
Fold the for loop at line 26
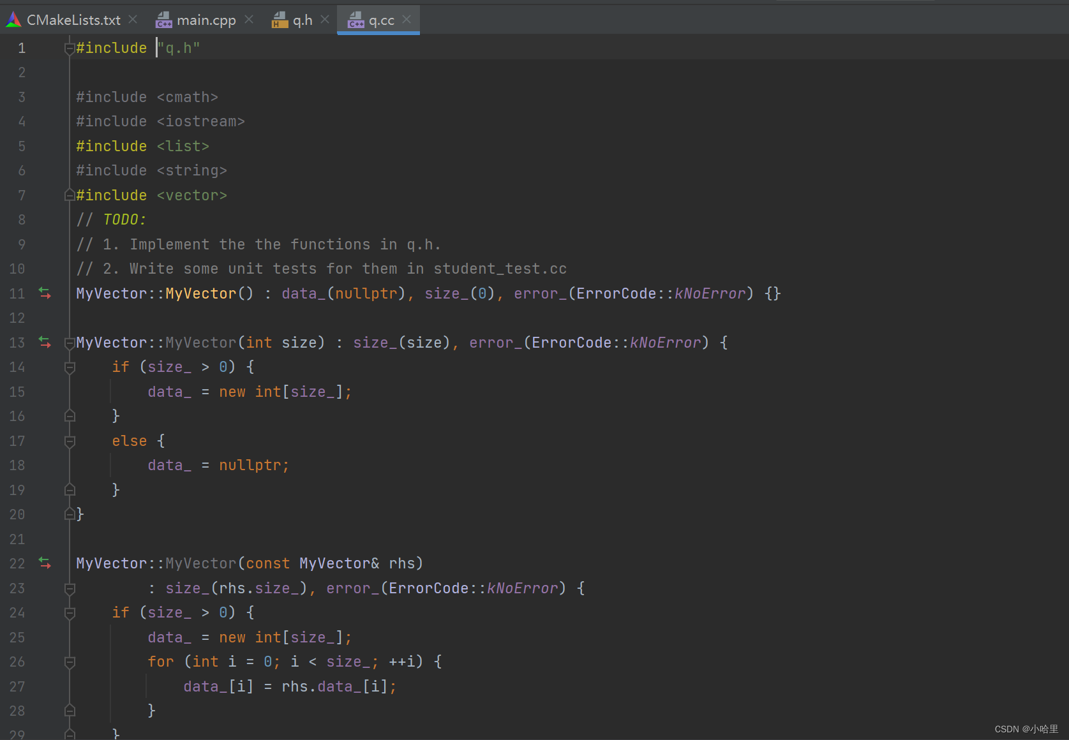click(70, 662)
